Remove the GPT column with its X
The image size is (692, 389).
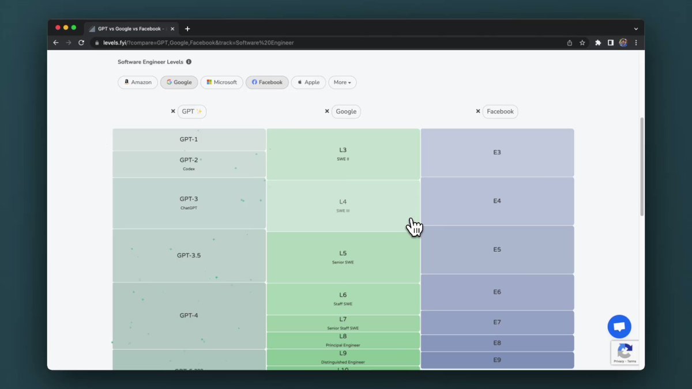click(x=173, y=111)
